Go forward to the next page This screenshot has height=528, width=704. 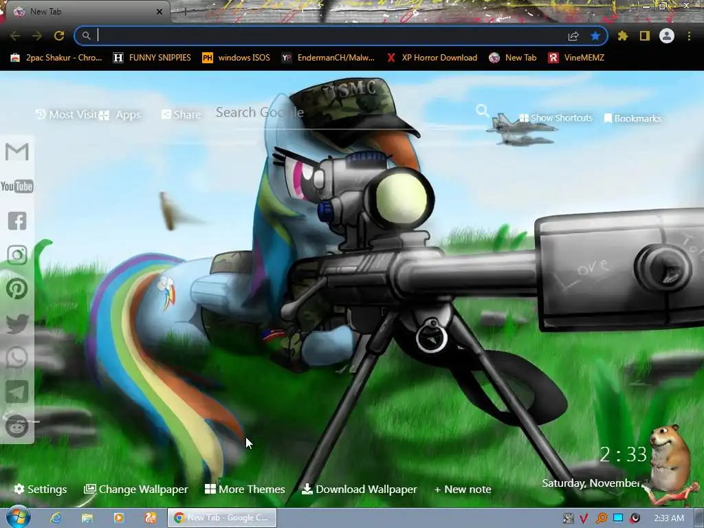click(37, 36)
